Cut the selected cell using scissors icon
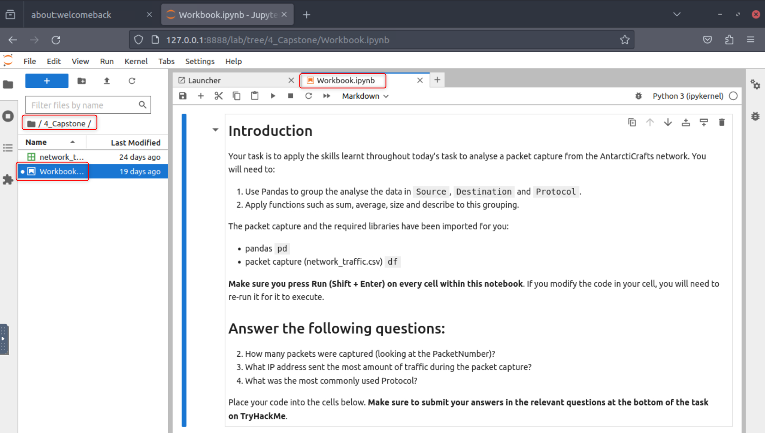This screenshot has height=433, width=765. click(218, 96)
